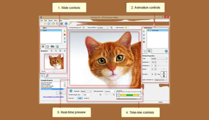
Task: Open the File menu
Action: 41,21
